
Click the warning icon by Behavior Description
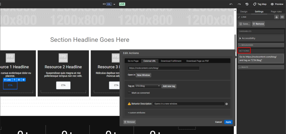click(129, 104)
